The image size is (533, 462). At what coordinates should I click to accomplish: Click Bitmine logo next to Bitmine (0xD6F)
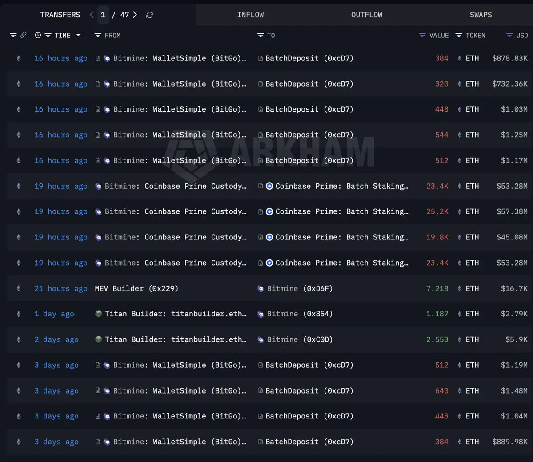point(261,289)
